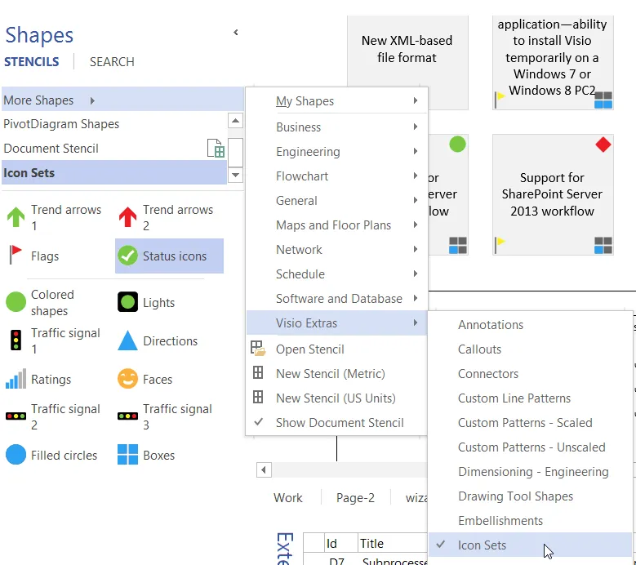Viewport: 636px width, 565px height.
Task: Expand the More Shapes arrow
Action: click(92, 100)
